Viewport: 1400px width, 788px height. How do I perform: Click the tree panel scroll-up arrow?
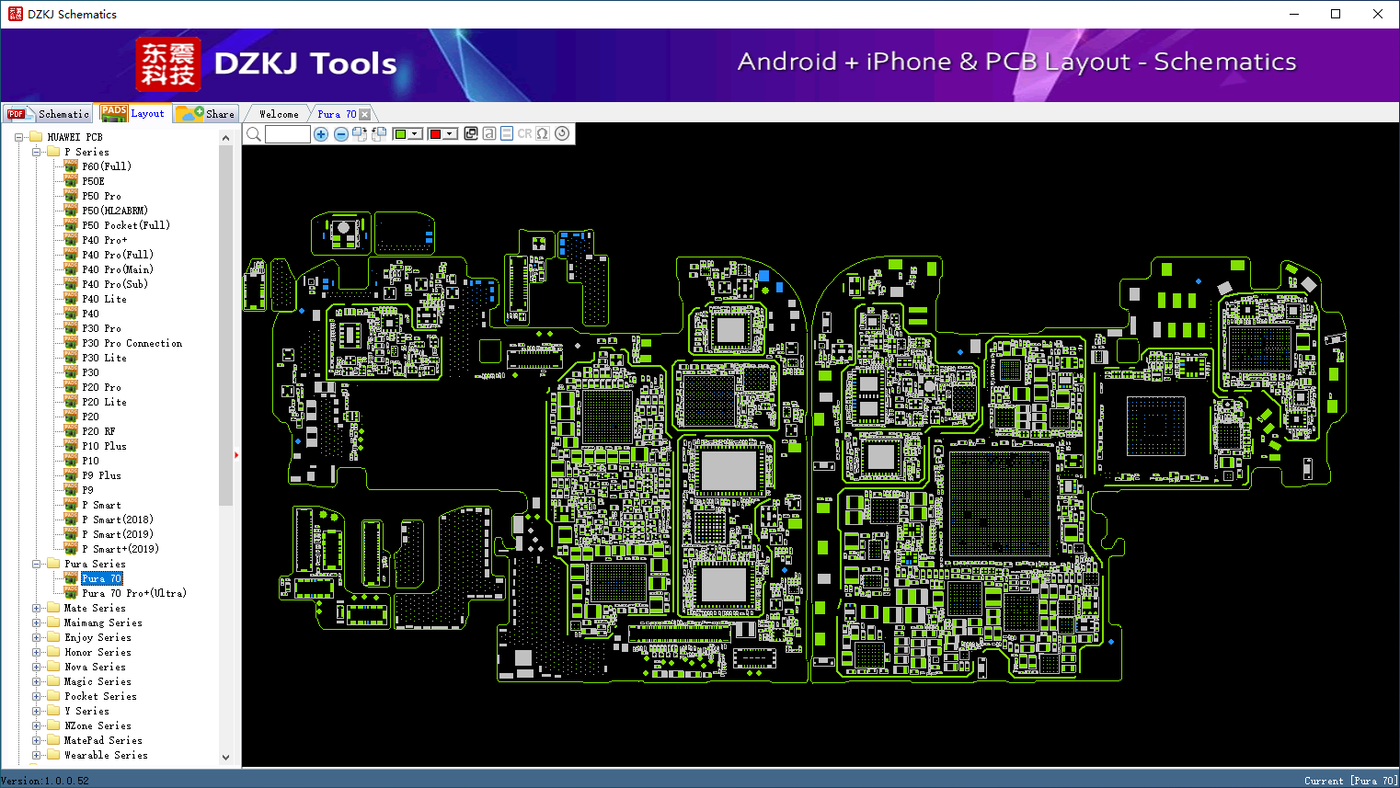226,138
